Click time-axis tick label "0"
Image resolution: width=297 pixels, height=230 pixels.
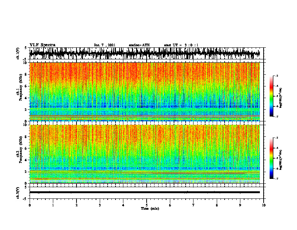(30, 205)
